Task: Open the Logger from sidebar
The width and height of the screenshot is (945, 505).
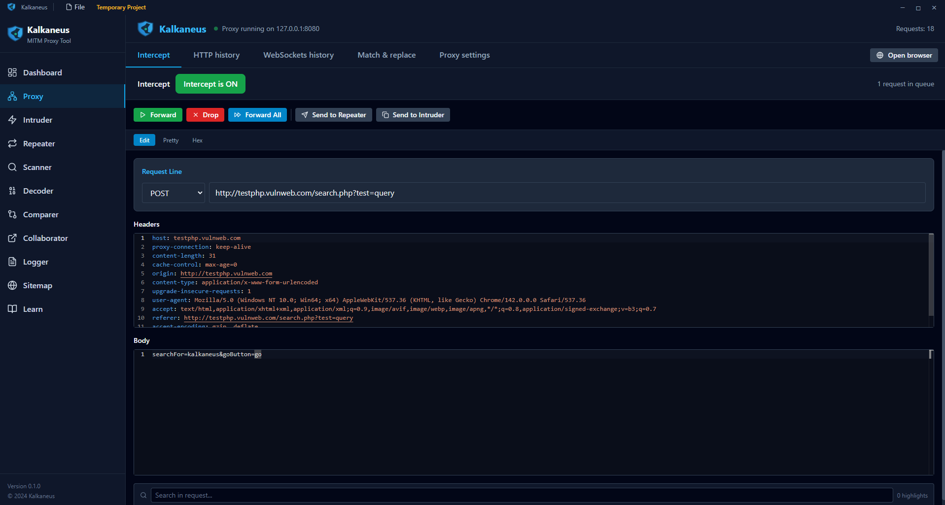Action: point(35,262)
